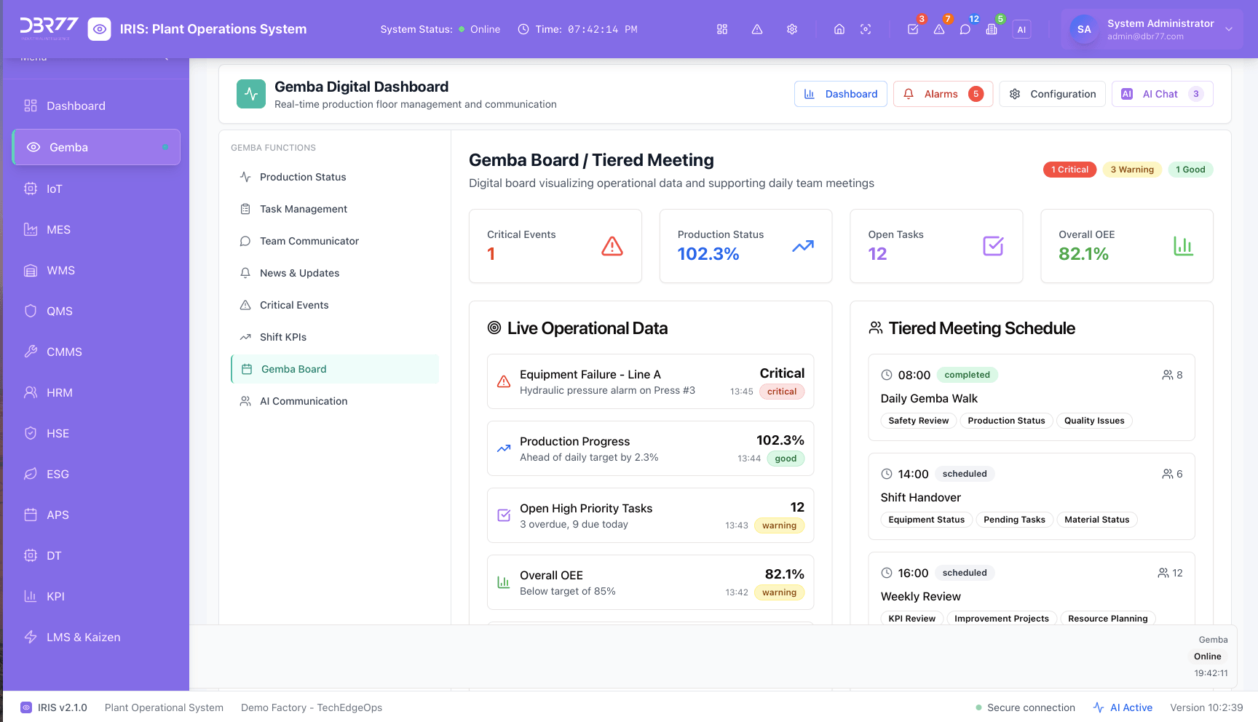Select Shift KPIs in Gemba Functions

(282, 336)
